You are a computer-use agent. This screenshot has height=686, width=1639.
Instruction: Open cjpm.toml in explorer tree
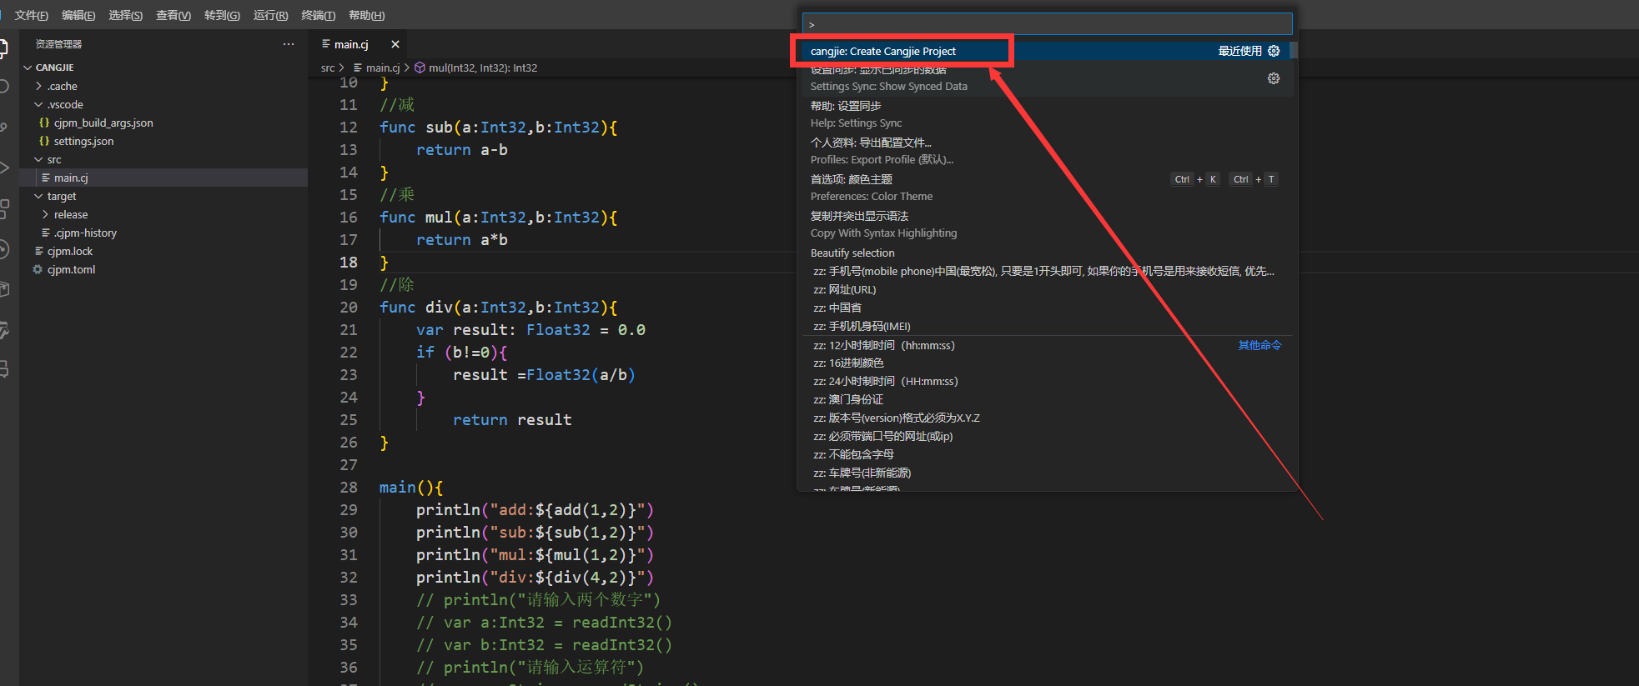click(163, 269)
